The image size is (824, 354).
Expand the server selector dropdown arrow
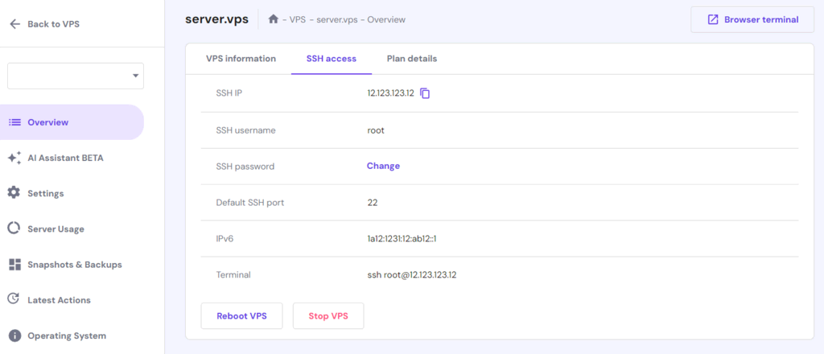pos(134,76)
